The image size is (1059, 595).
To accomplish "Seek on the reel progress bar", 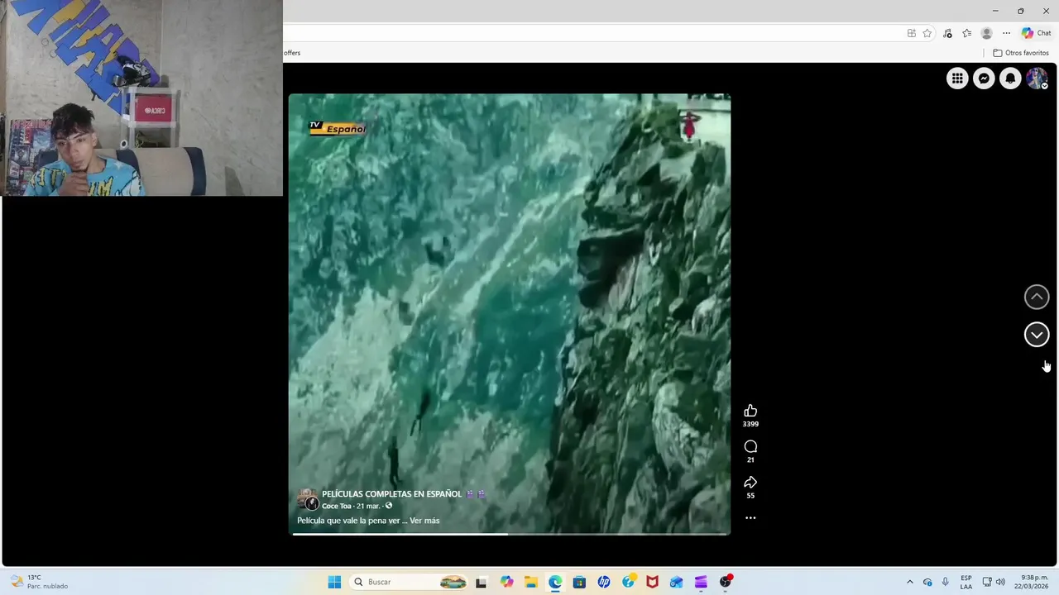I will [510, 534].
